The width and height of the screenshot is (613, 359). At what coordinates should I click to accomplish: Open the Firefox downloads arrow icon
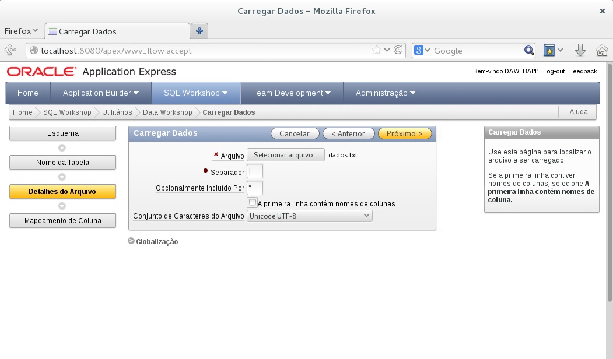tap(580, 51)
